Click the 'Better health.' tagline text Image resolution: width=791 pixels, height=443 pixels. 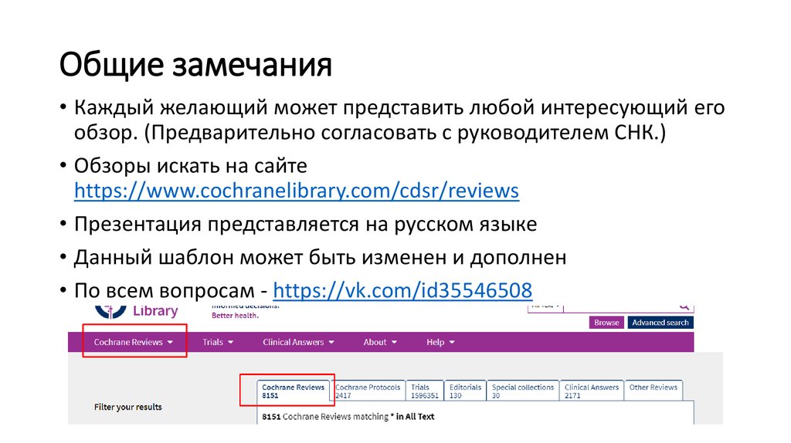tap(235, 316)
